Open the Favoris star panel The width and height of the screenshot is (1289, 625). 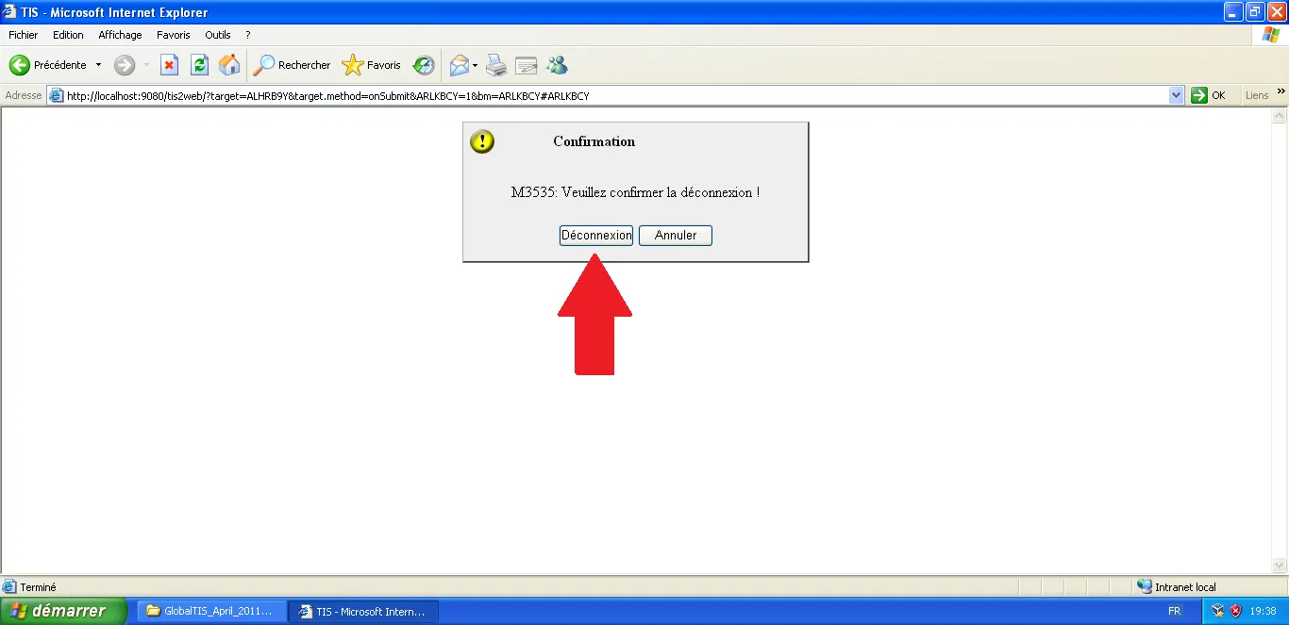370,64
